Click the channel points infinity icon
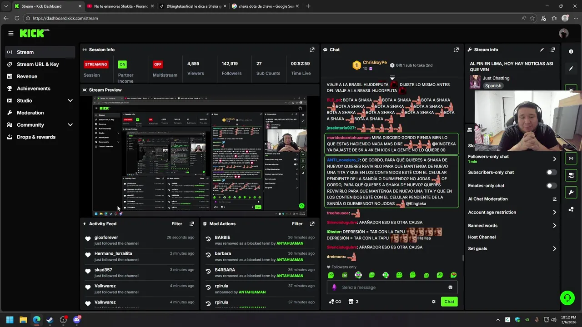The image size is (582, 327). click(335, 302)
